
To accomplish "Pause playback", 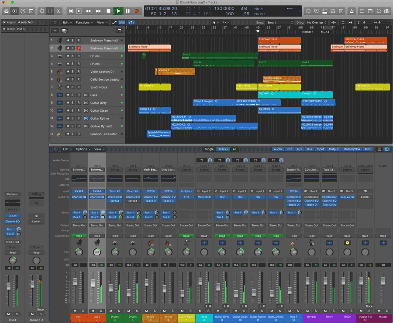I will pyautogui.click(x=128, y=11).
